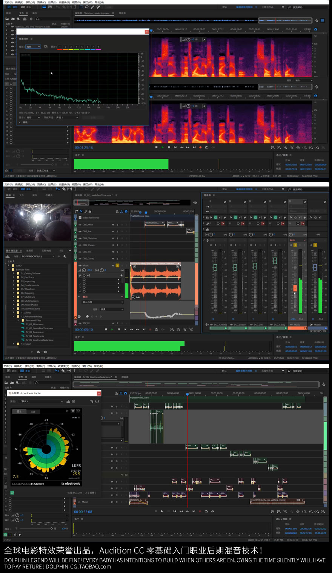Play session in editor showing 00:00:05:10
This screenshot has height=573, width=332.
pyautogui.click(x=112, y=329)
